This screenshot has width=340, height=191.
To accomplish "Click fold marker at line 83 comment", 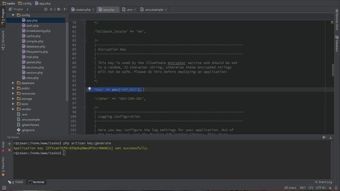I will tap(84, 40).
